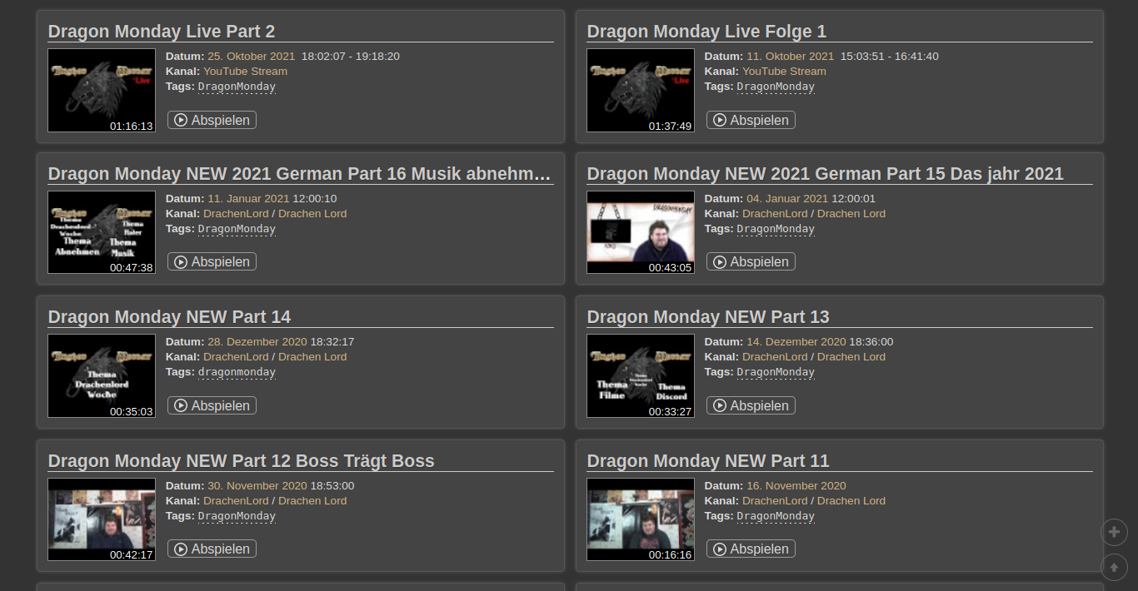Open title Dragon Monday NEW 2021 German Part 16
This screenshot has height=591, width=1138.
click(x=300, y=174)
